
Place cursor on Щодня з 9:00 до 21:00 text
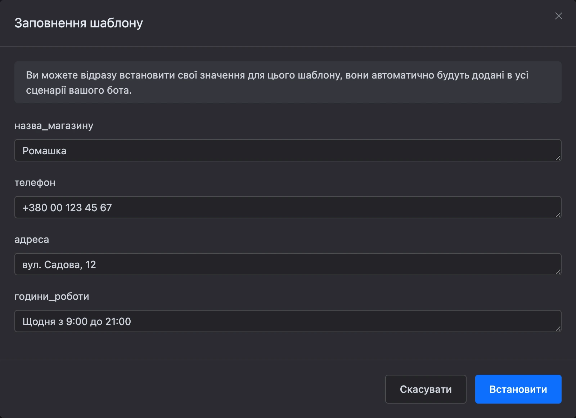point(77,321)
